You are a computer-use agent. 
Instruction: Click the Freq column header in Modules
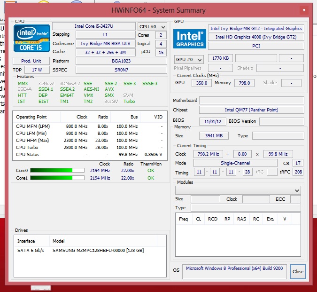tap(184, 219)
